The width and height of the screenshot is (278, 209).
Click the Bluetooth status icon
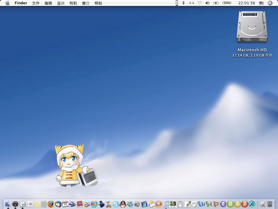184,3
